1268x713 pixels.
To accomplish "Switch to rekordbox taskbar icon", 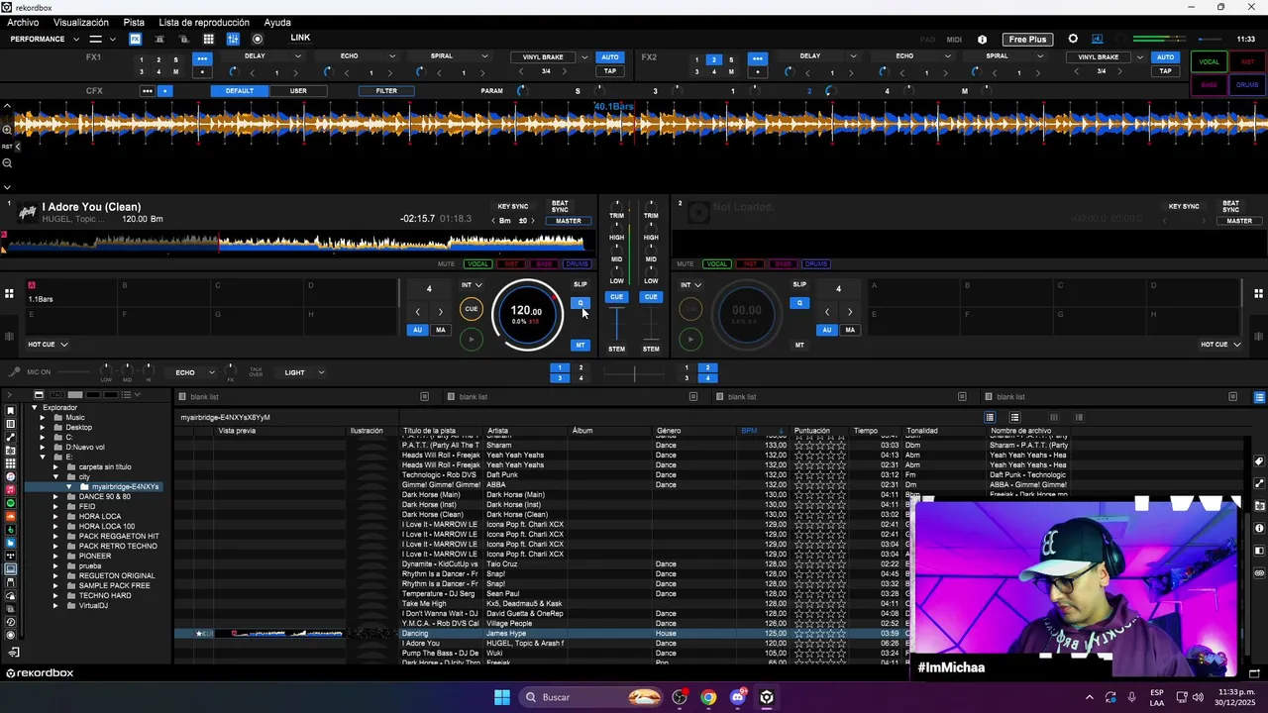I will (x=767, y=697).
